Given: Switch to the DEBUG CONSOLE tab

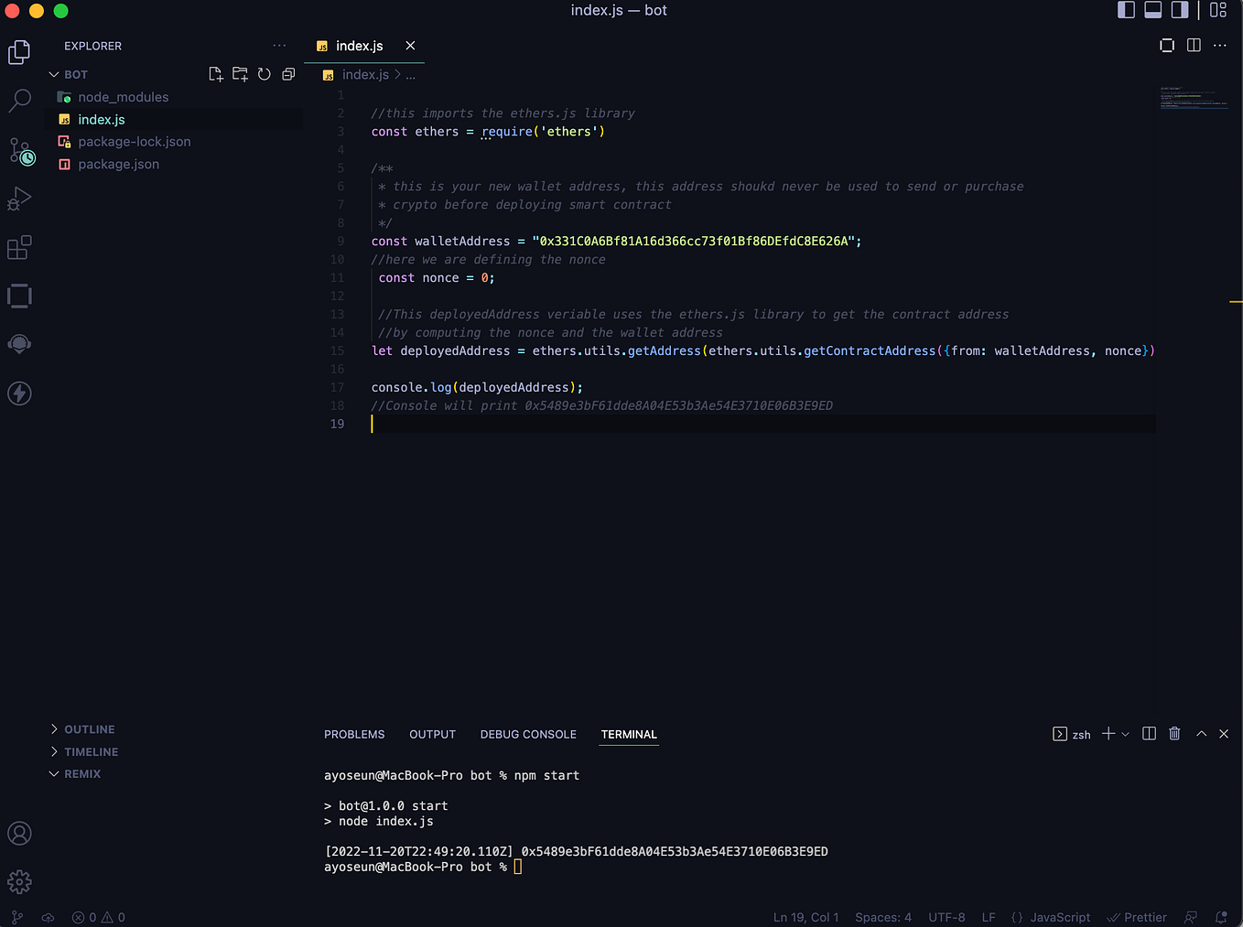Looking at the screenshot, I should pos(528,734).
